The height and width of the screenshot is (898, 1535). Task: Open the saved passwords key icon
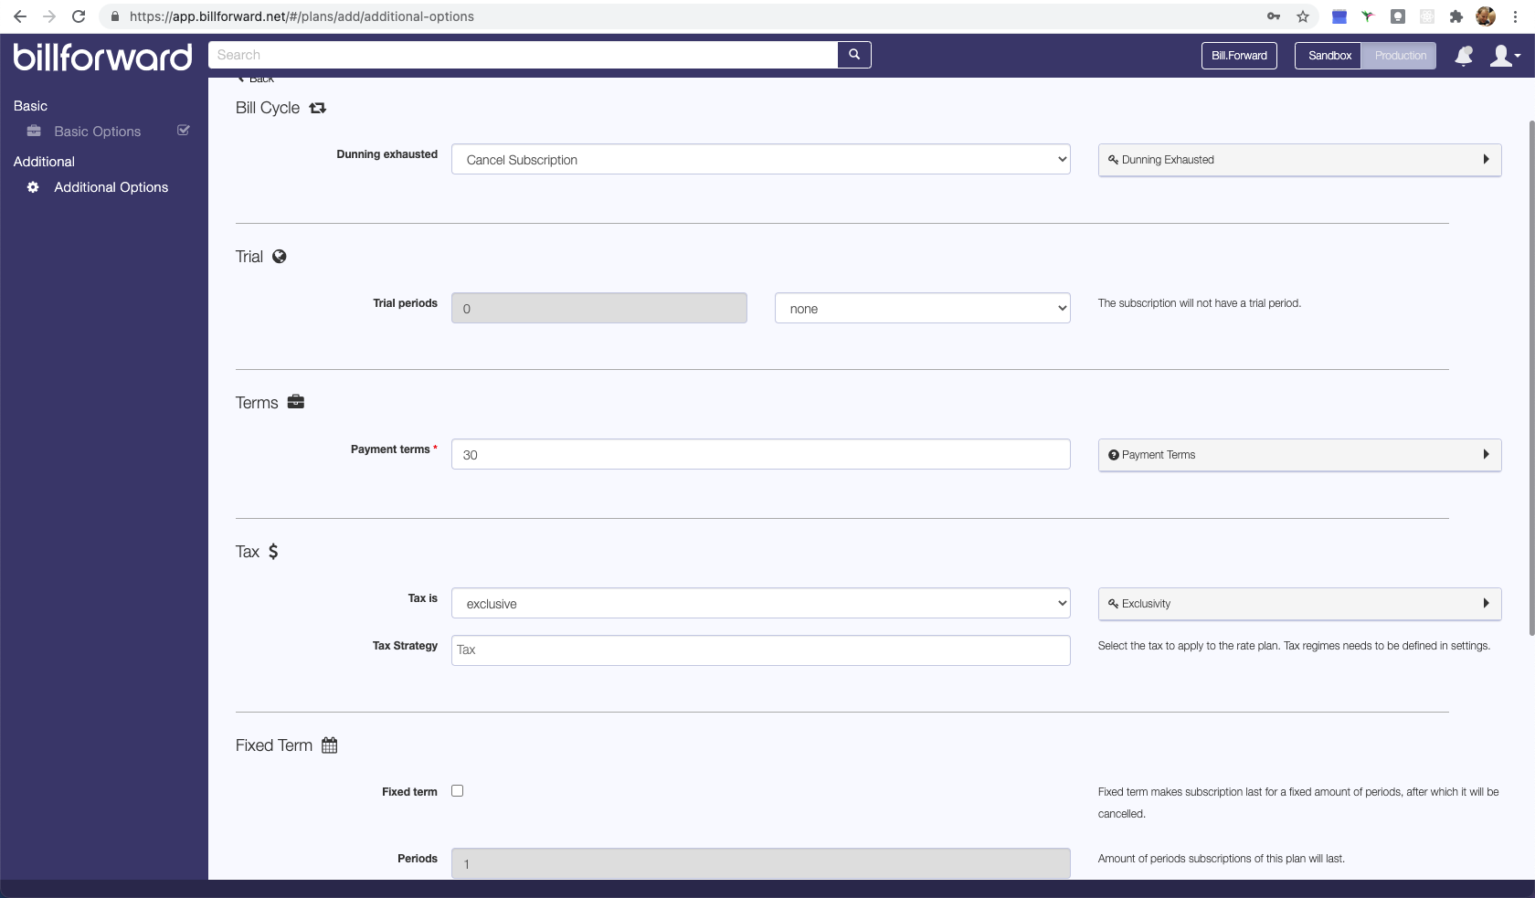click(1274, 16)
